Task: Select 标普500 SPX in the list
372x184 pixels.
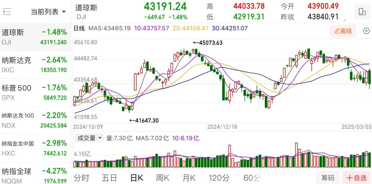Action: click(34, 93)
